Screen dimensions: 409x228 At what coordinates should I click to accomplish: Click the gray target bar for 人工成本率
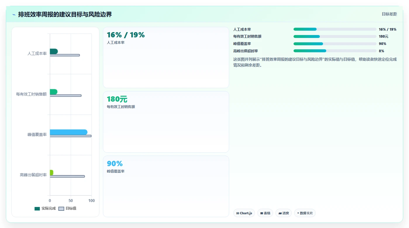pos(65,55)
